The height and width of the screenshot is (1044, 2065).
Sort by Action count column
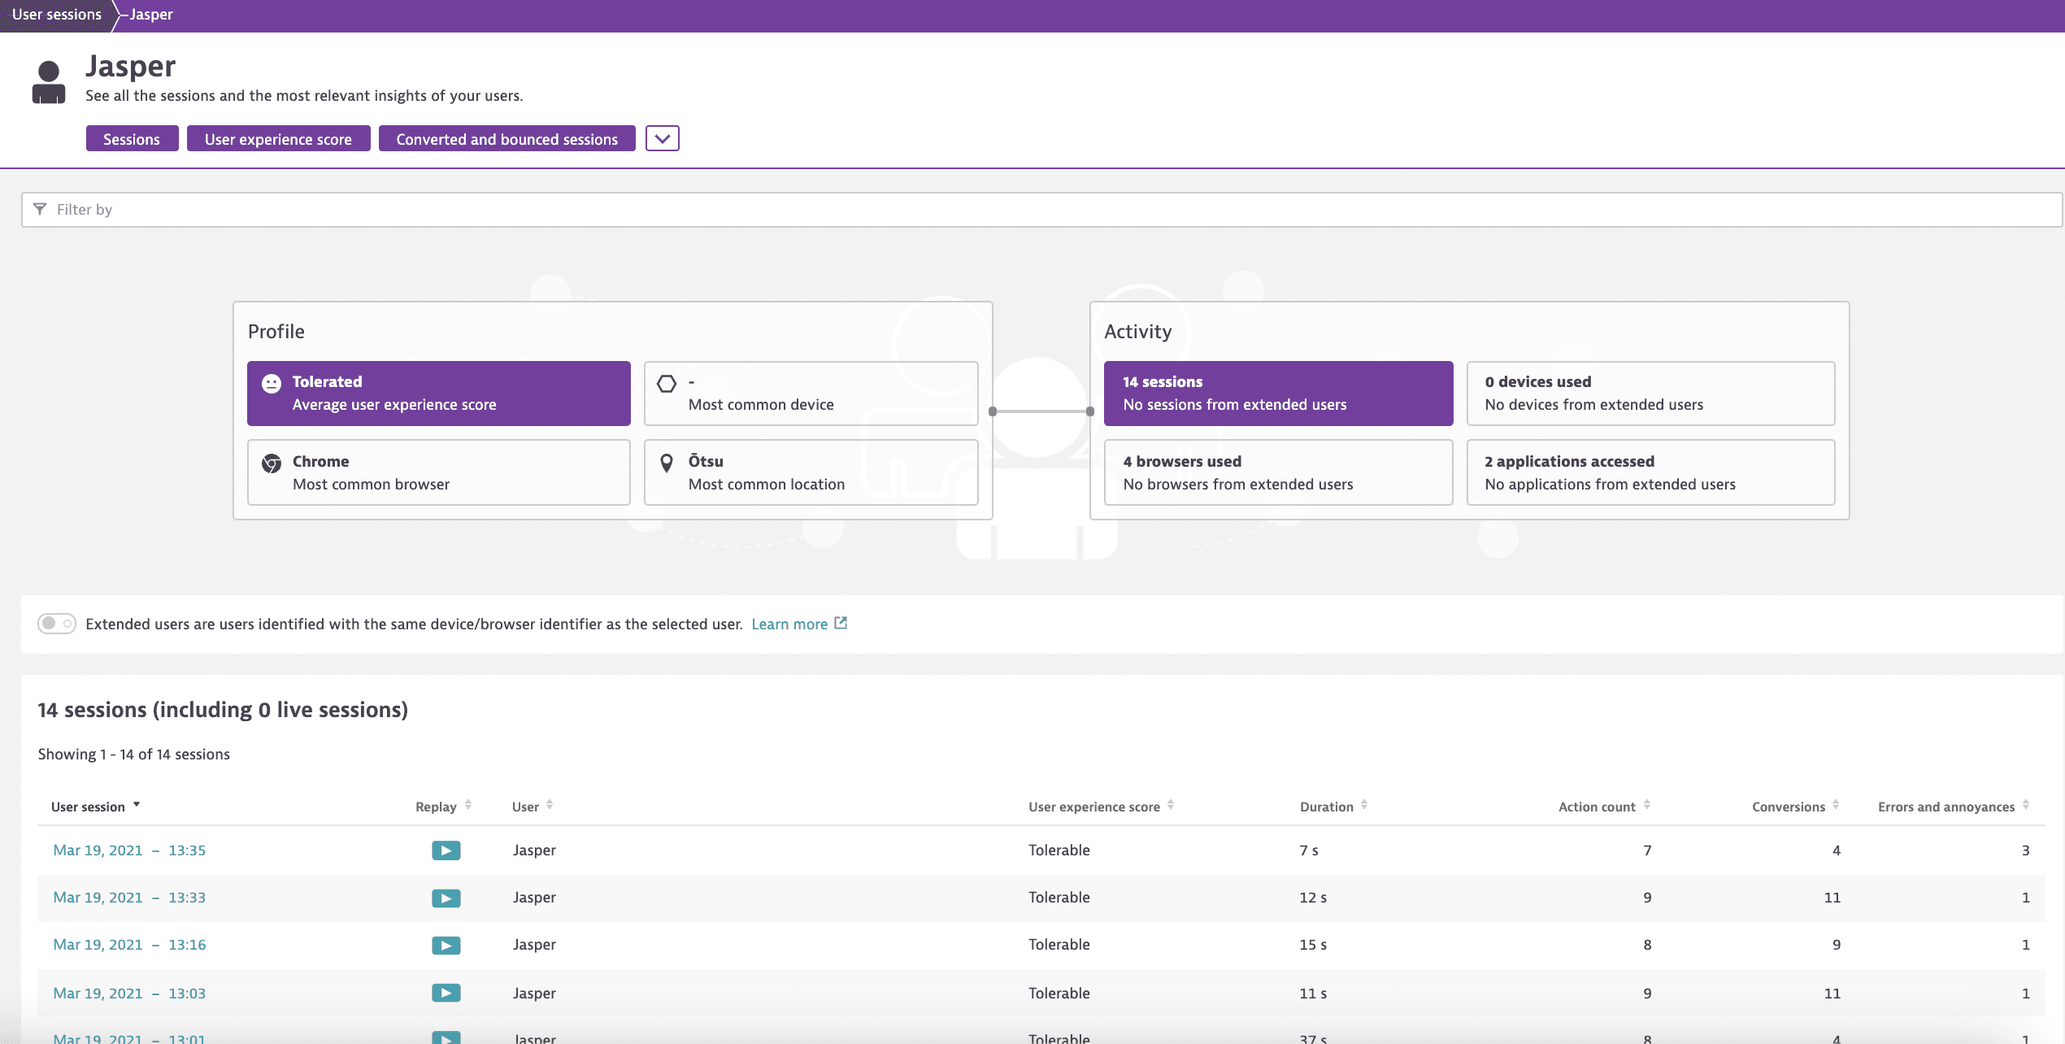pos(1604,807)
